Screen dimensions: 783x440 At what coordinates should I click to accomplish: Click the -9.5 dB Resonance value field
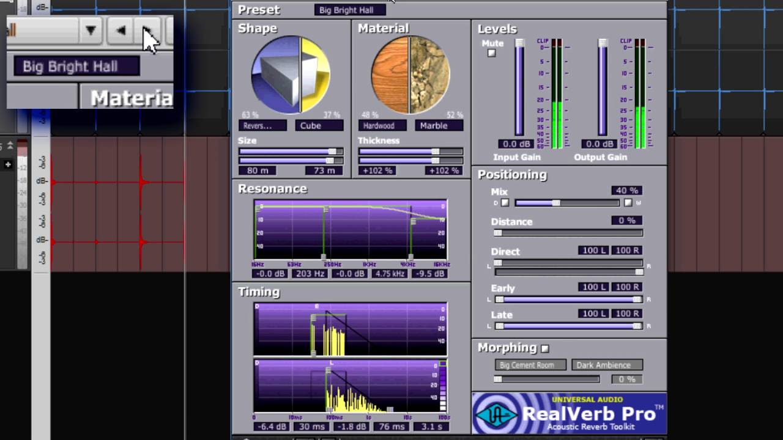(x=429, y=274)
